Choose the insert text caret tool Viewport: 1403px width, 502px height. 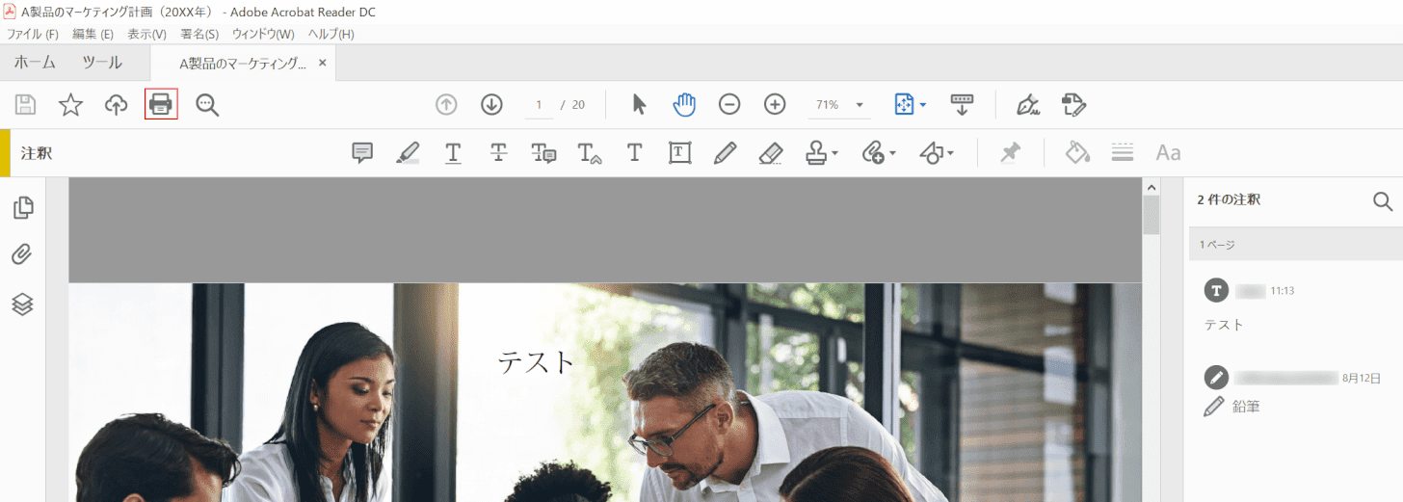tap(590, 153)
